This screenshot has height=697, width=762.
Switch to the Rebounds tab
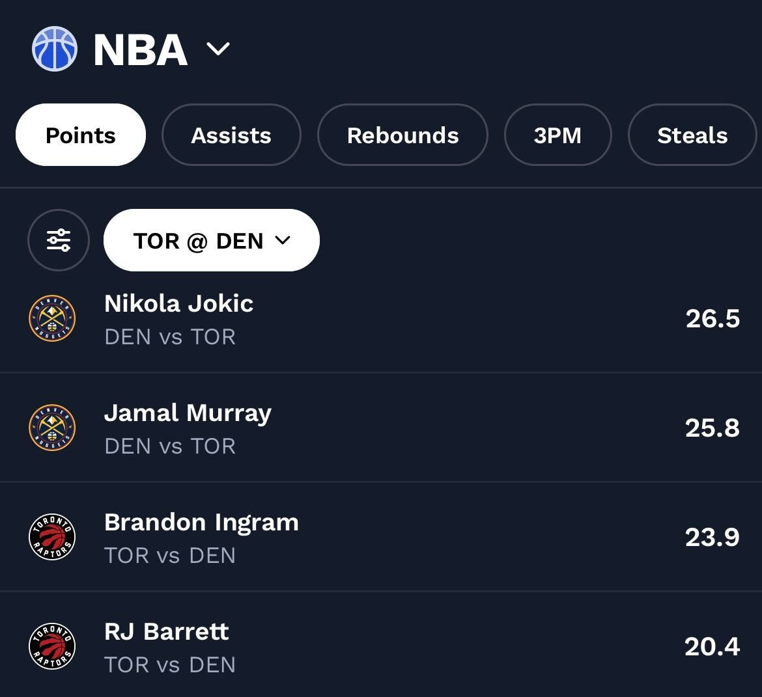[402, 135]
